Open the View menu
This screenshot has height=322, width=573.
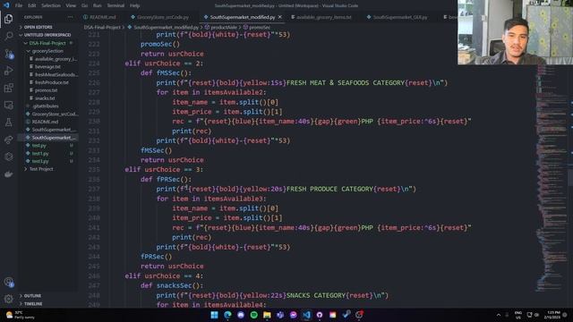(x=71, y=5)
